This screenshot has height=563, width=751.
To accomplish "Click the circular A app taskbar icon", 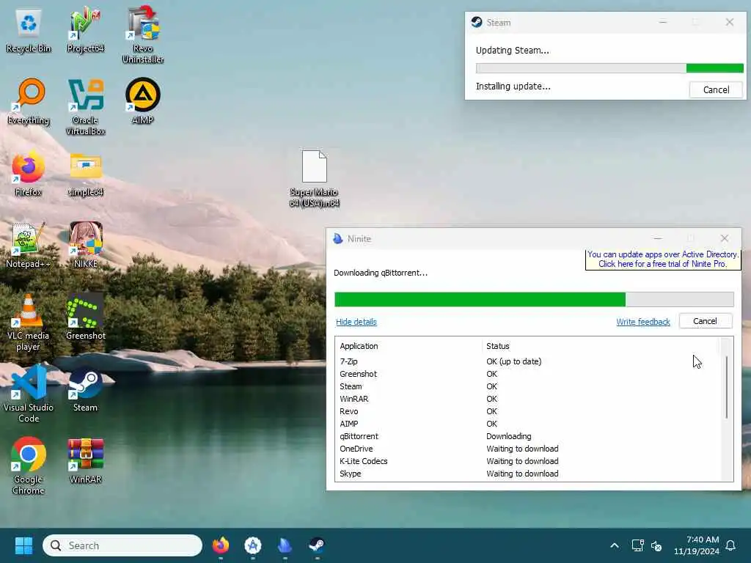I will click(x=253, y=545).
